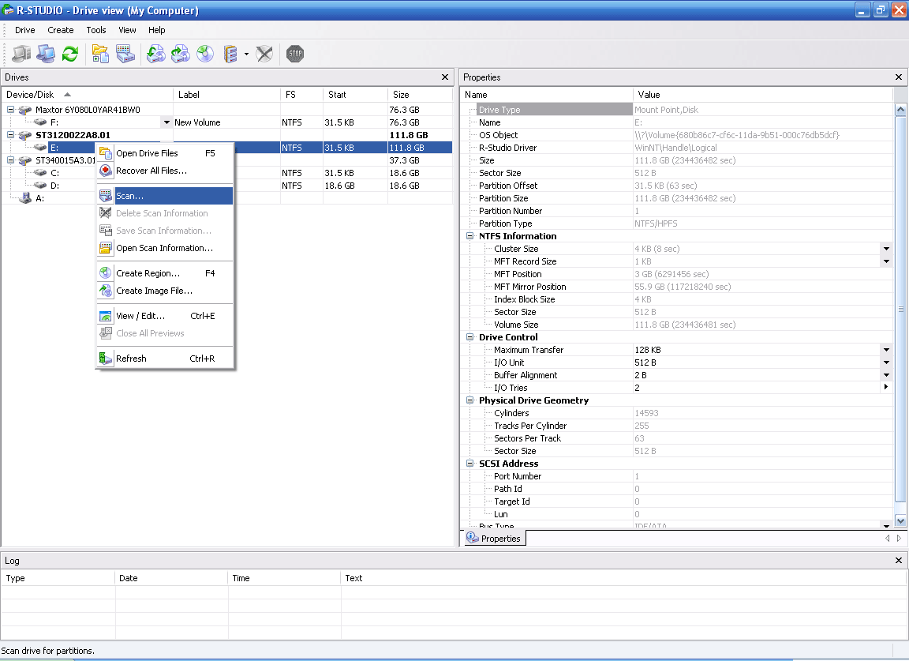Open the Help menu
The width and height of the screenshot is (909, 661).
coord(156,30)
